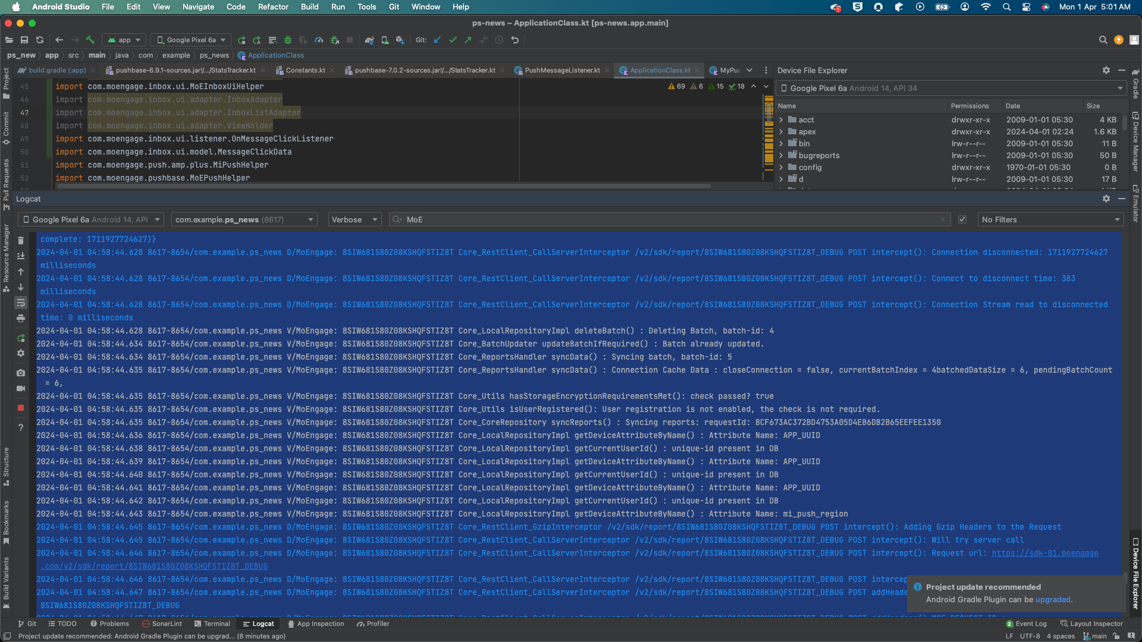The image size is (1142, 642).
Task: Expand the bugreports folder
Action: coord(782,155)
